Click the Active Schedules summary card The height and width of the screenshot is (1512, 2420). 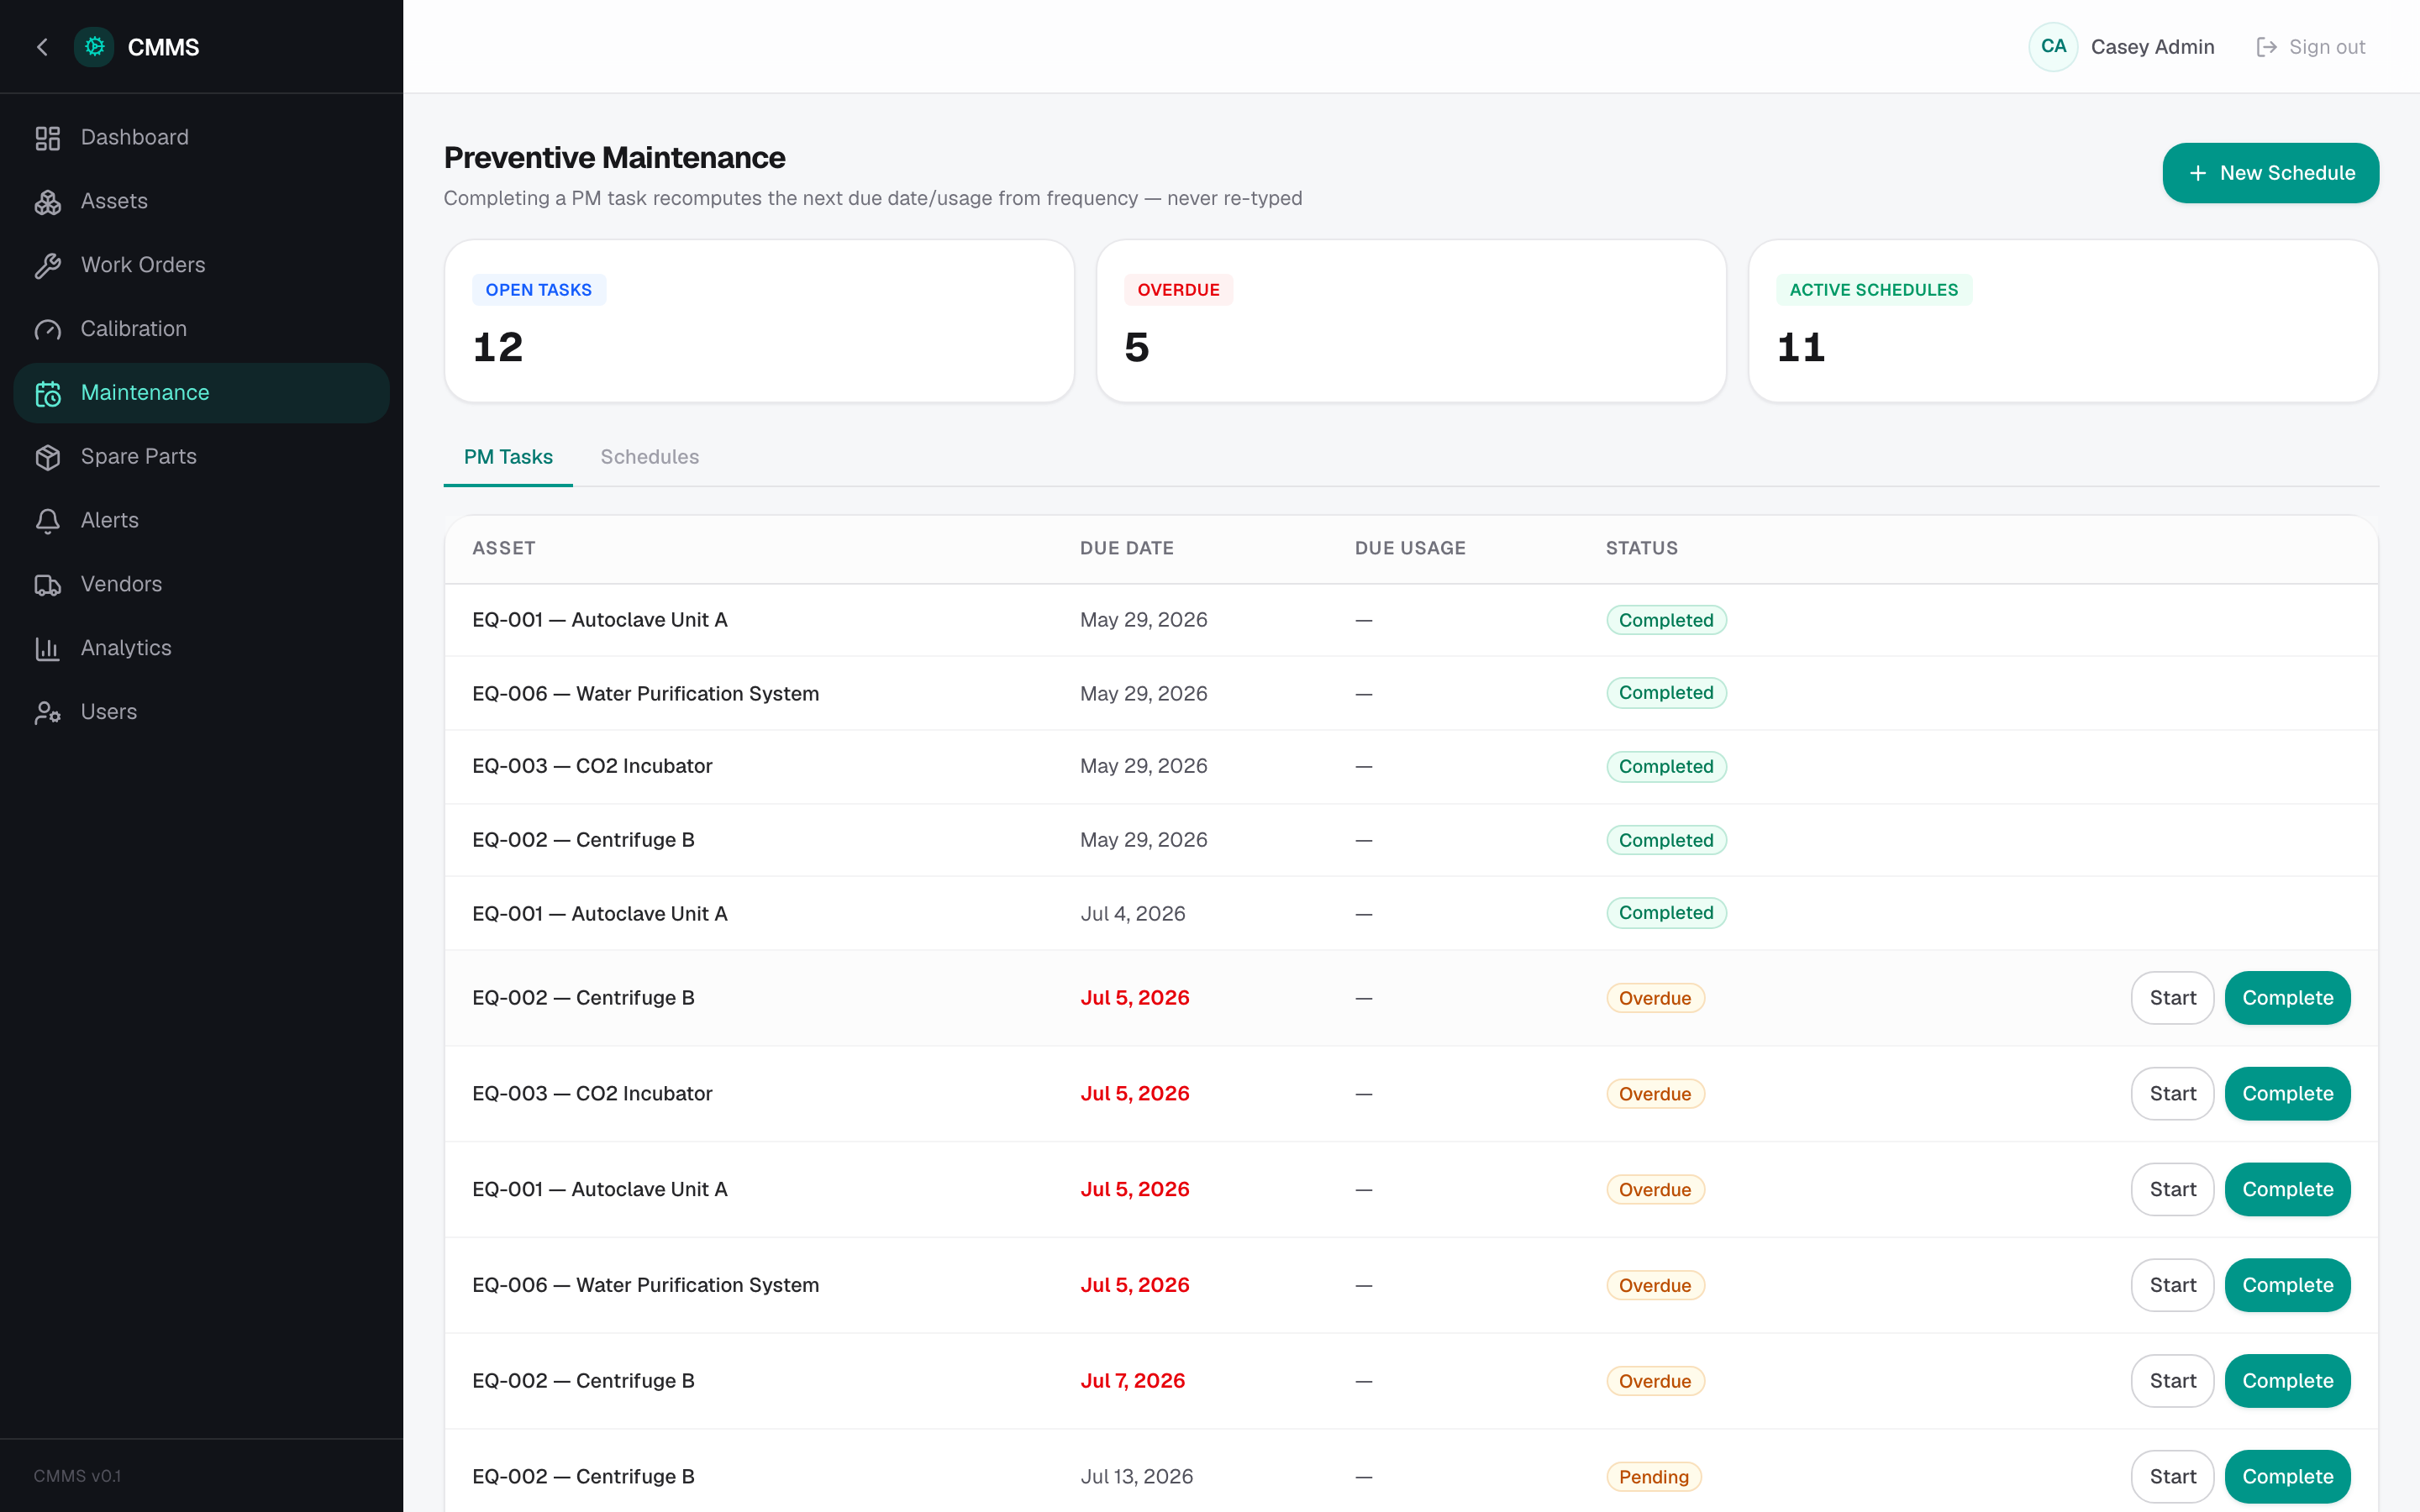tap(2063, 321)
